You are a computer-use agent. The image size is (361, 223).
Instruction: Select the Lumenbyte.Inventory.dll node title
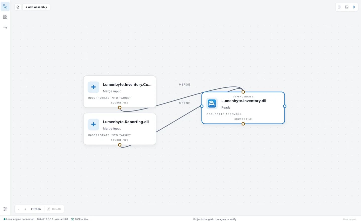point(244,101)
